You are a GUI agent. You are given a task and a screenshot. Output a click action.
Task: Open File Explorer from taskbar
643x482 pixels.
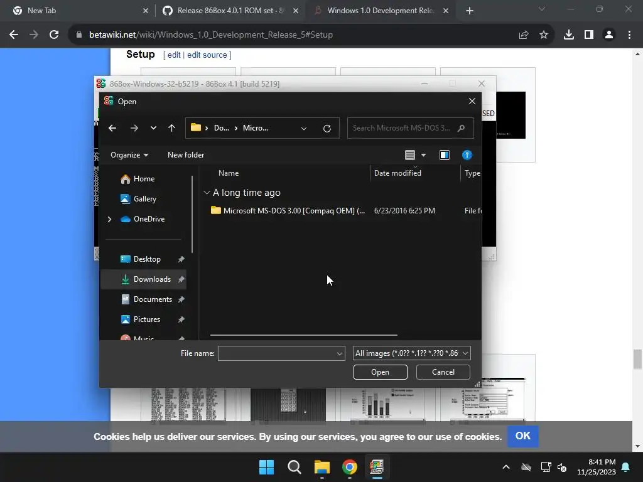pos(322,467)
